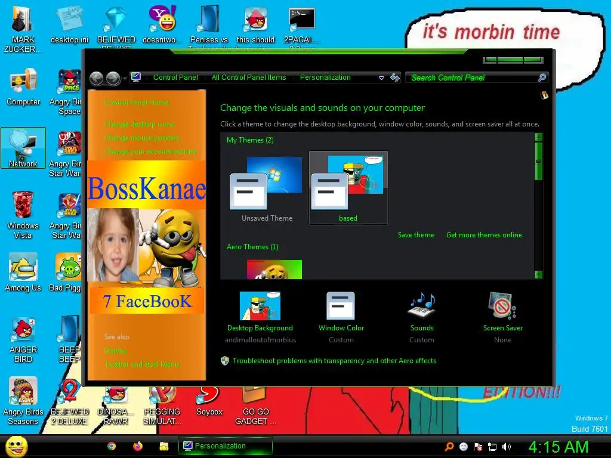Open the taskbar folder icon
The width and height of the screenshot is (611, 458).
pos(163,446)
